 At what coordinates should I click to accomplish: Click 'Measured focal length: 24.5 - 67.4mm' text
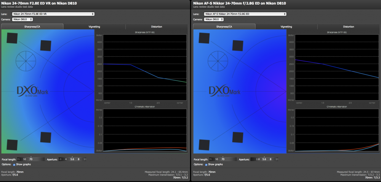click(x=358, y=172)
